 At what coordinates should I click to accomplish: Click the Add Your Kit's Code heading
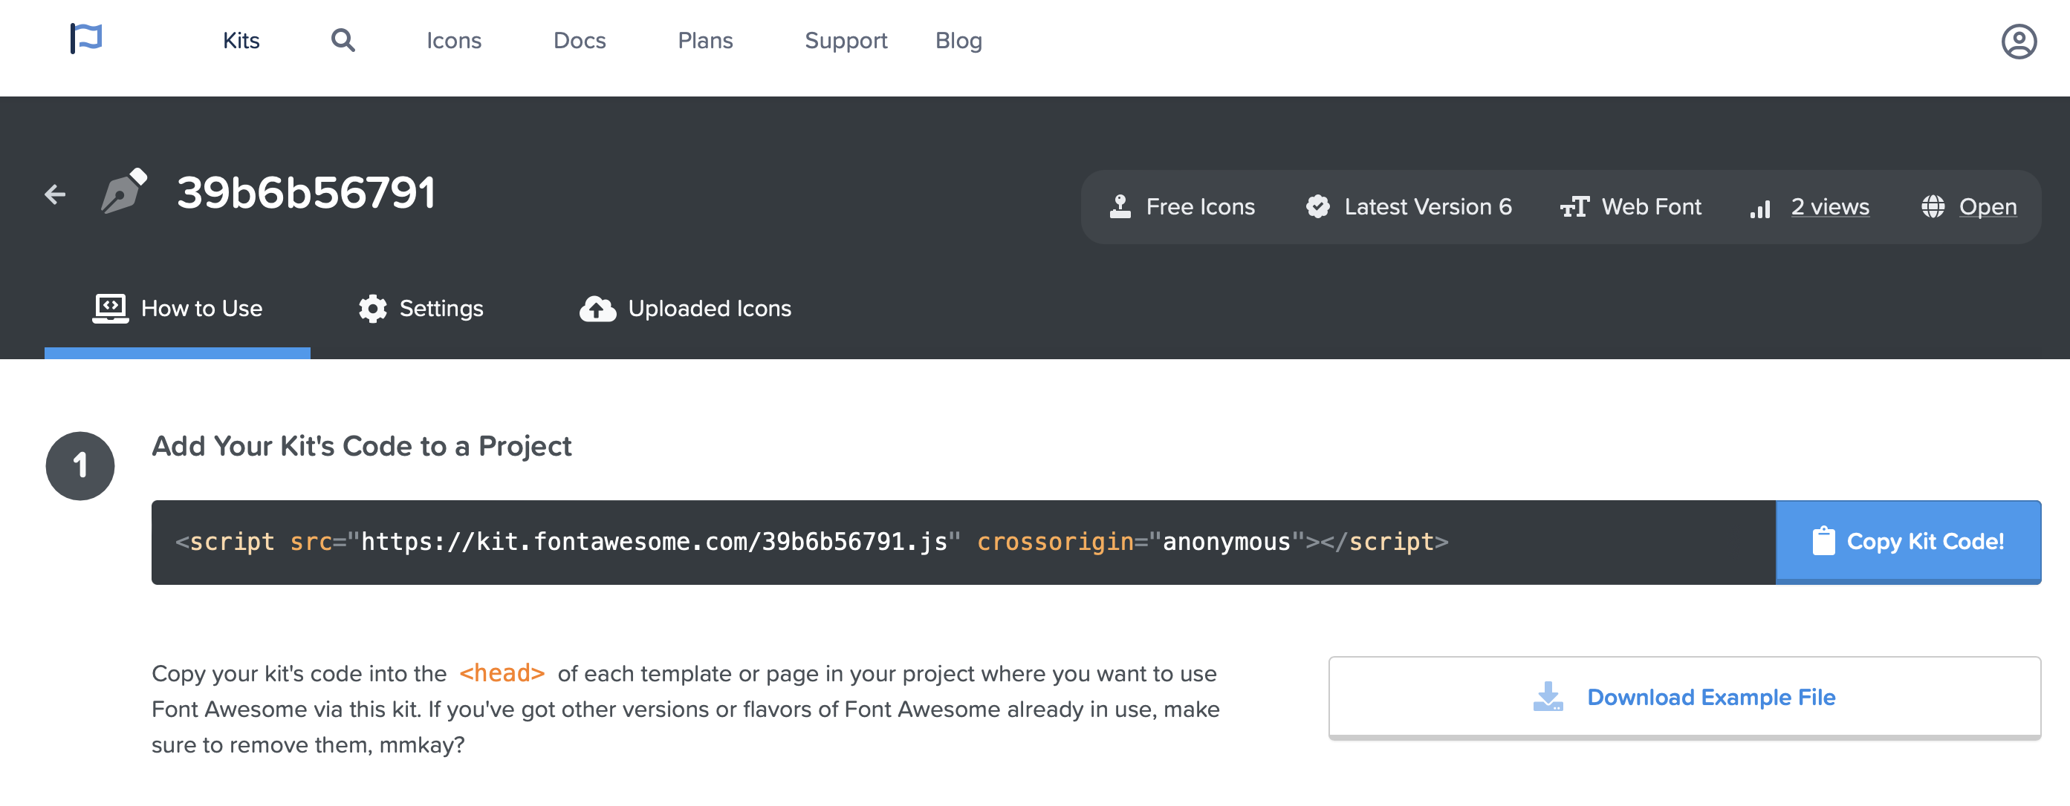tap(362, 446)
